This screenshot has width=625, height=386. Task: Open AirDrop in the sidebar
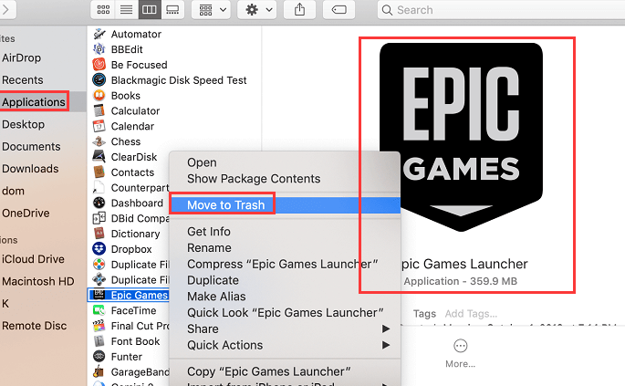(21, 57)
